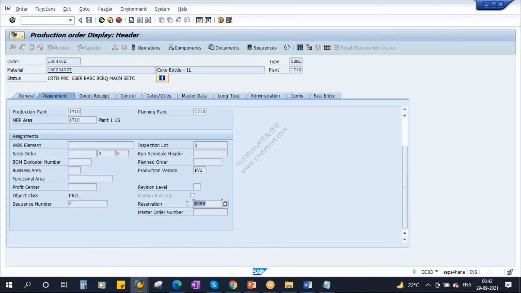Switch to the General tab

coord(26,96)
